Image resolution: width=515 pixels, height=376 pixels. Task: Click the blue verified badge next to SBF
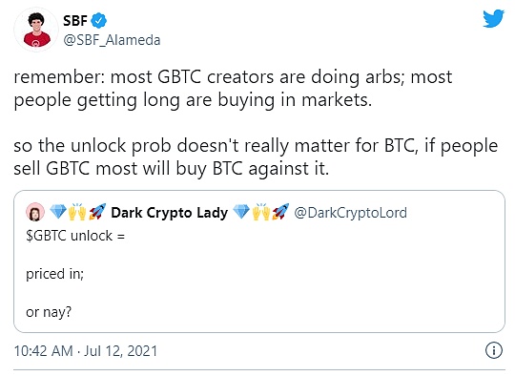click(x=98, y=21)
